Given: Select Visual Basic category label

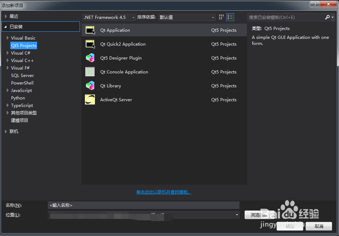Looking at the screenshot, I should 23,38.
